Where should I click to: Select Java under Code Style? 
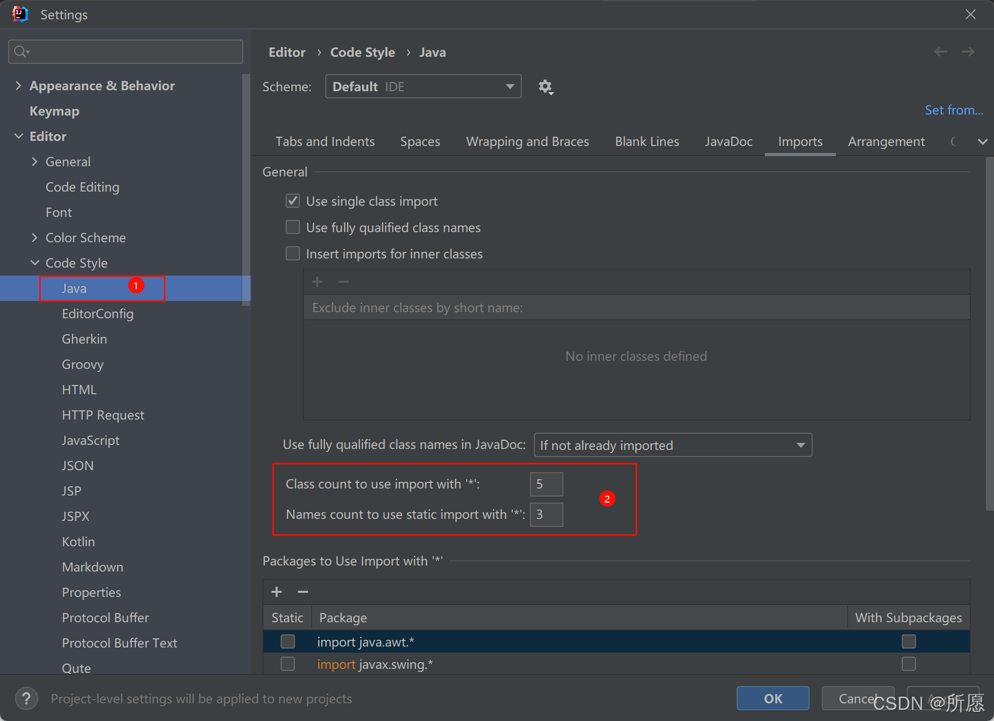coord(74,288)
